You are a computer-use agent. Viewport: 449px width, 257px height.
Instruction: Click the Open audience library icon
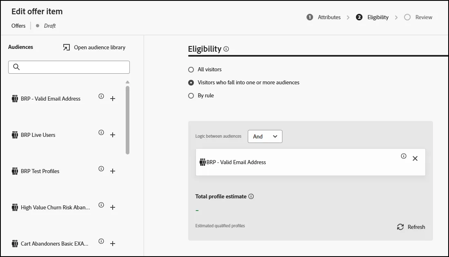[x=66, y=48]
